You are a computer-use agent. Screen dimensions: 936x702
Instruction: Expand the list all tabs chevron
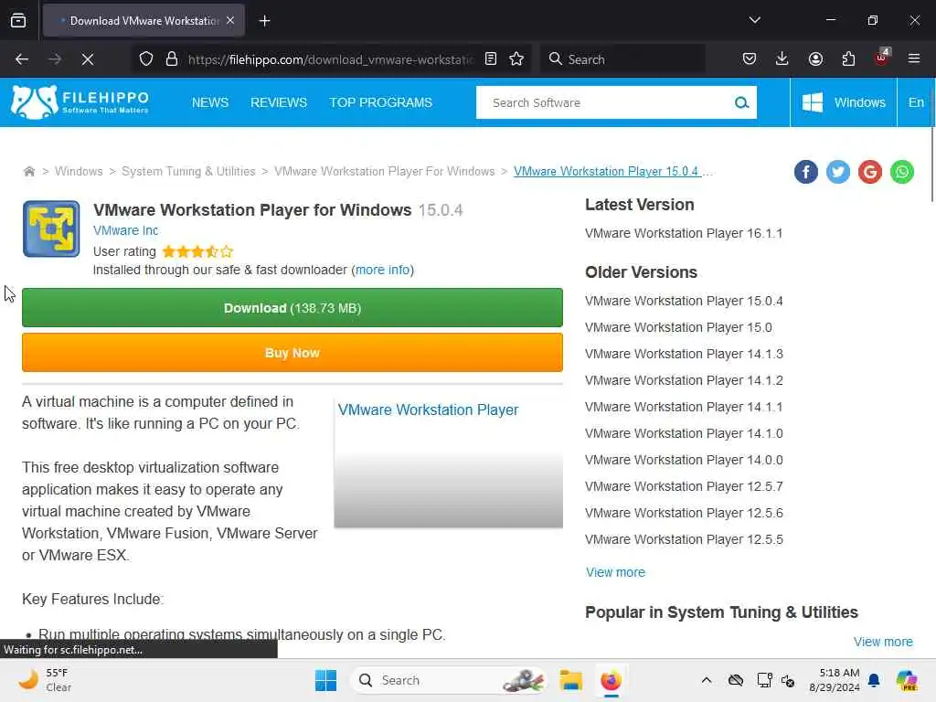[754, 20]
